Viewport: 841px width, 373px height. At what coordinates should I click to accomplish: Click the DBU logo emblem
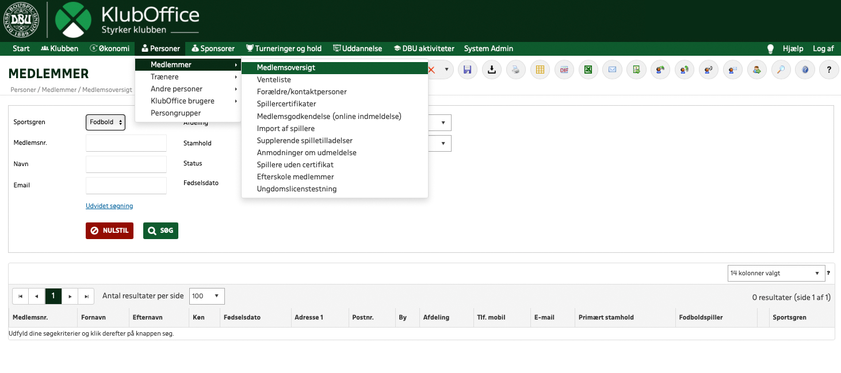pyautogui.click(x=21, y=20)
